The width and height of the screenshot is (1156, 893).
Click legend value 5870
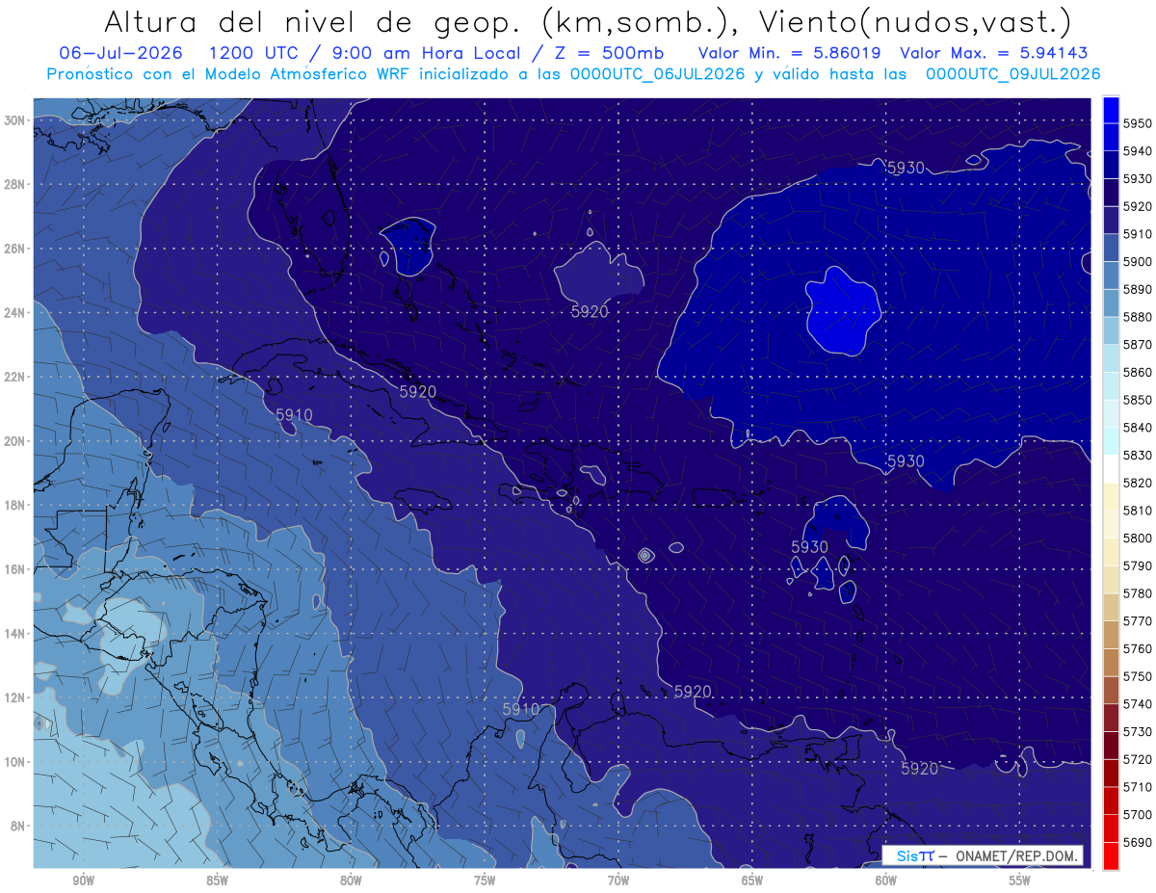pos(1137,344)
